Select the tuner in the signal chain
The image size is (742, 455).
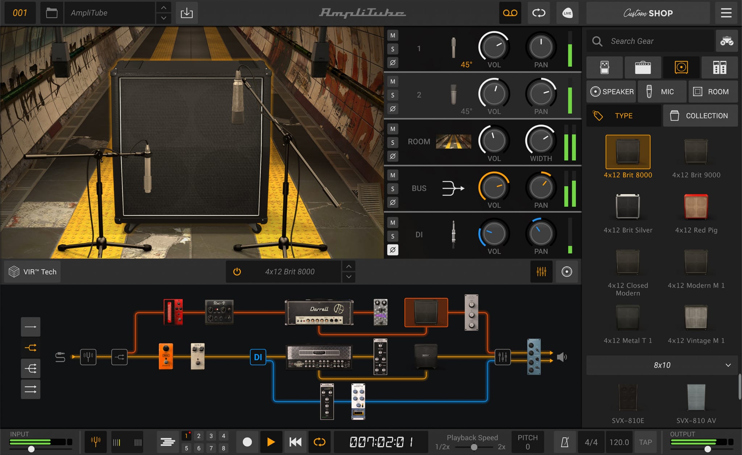tap(88, 357)
